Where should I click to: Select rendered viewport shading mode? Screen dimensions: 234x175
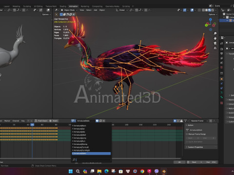[x=213, y=10]
